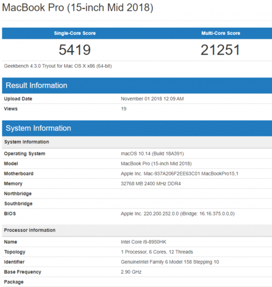Click the Package label
272x287 pixels.
point(14,282)
